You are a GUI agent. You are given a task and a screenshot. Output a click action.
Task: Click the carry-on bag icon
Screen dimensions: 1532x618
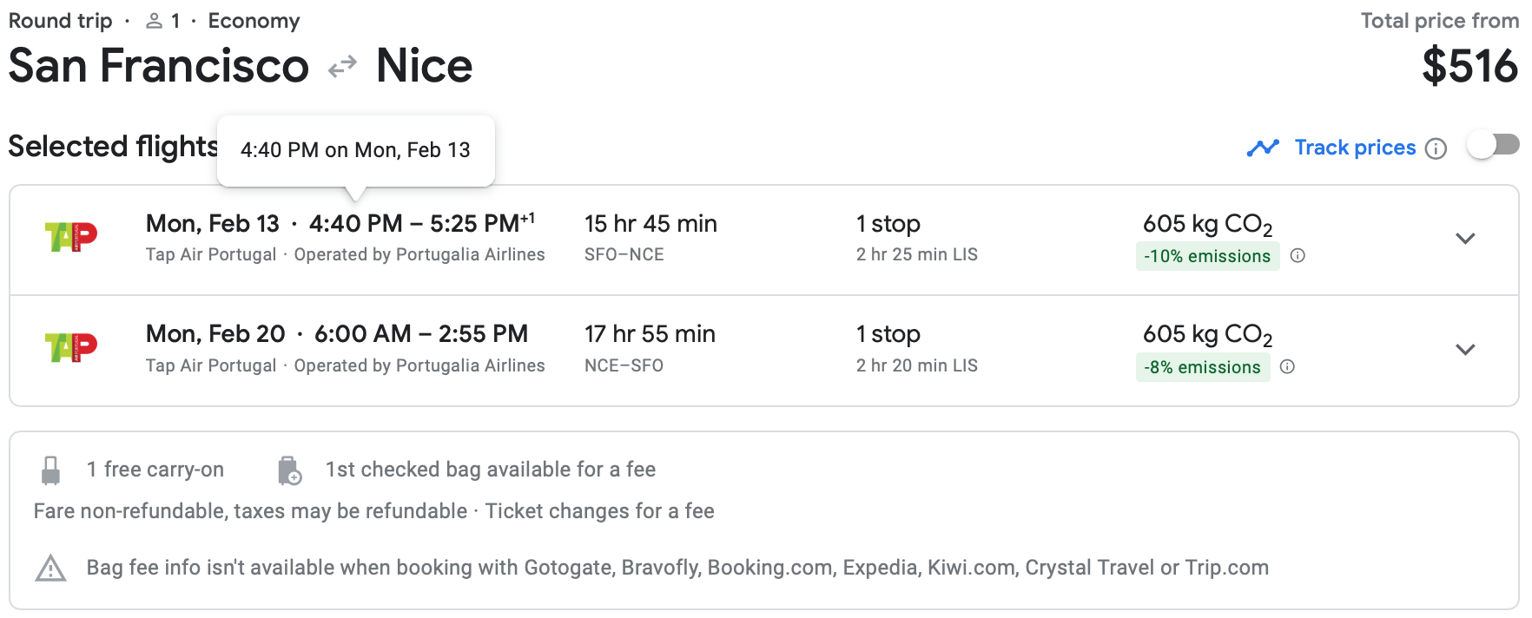click(x=51, y=470)
